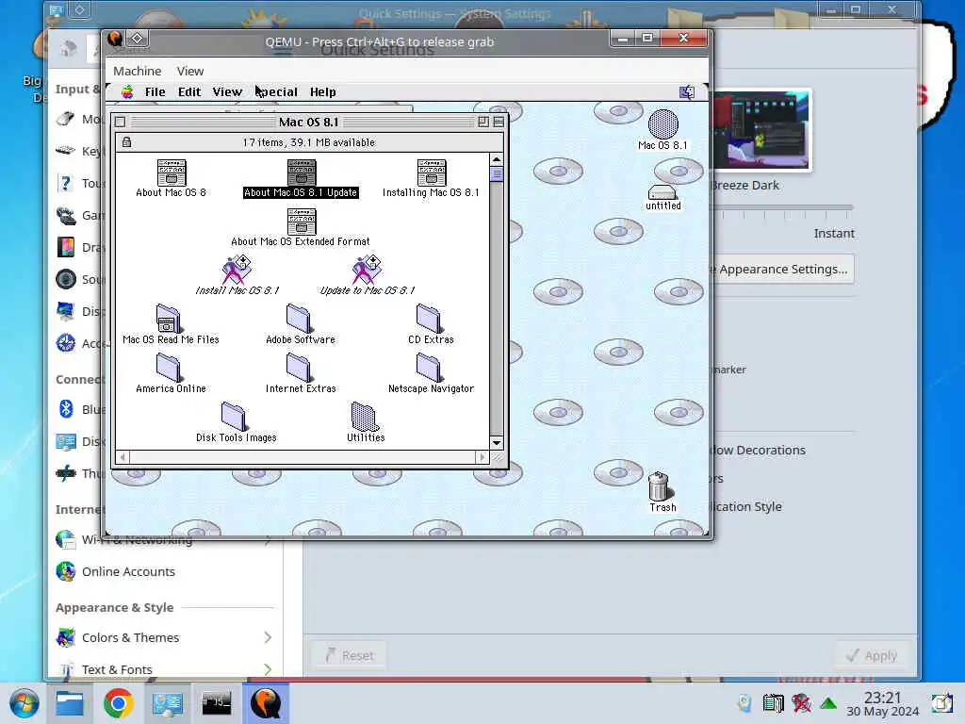Select the Mac OS Read Me Files folder
Screen dimensions: 965x724
168,319
